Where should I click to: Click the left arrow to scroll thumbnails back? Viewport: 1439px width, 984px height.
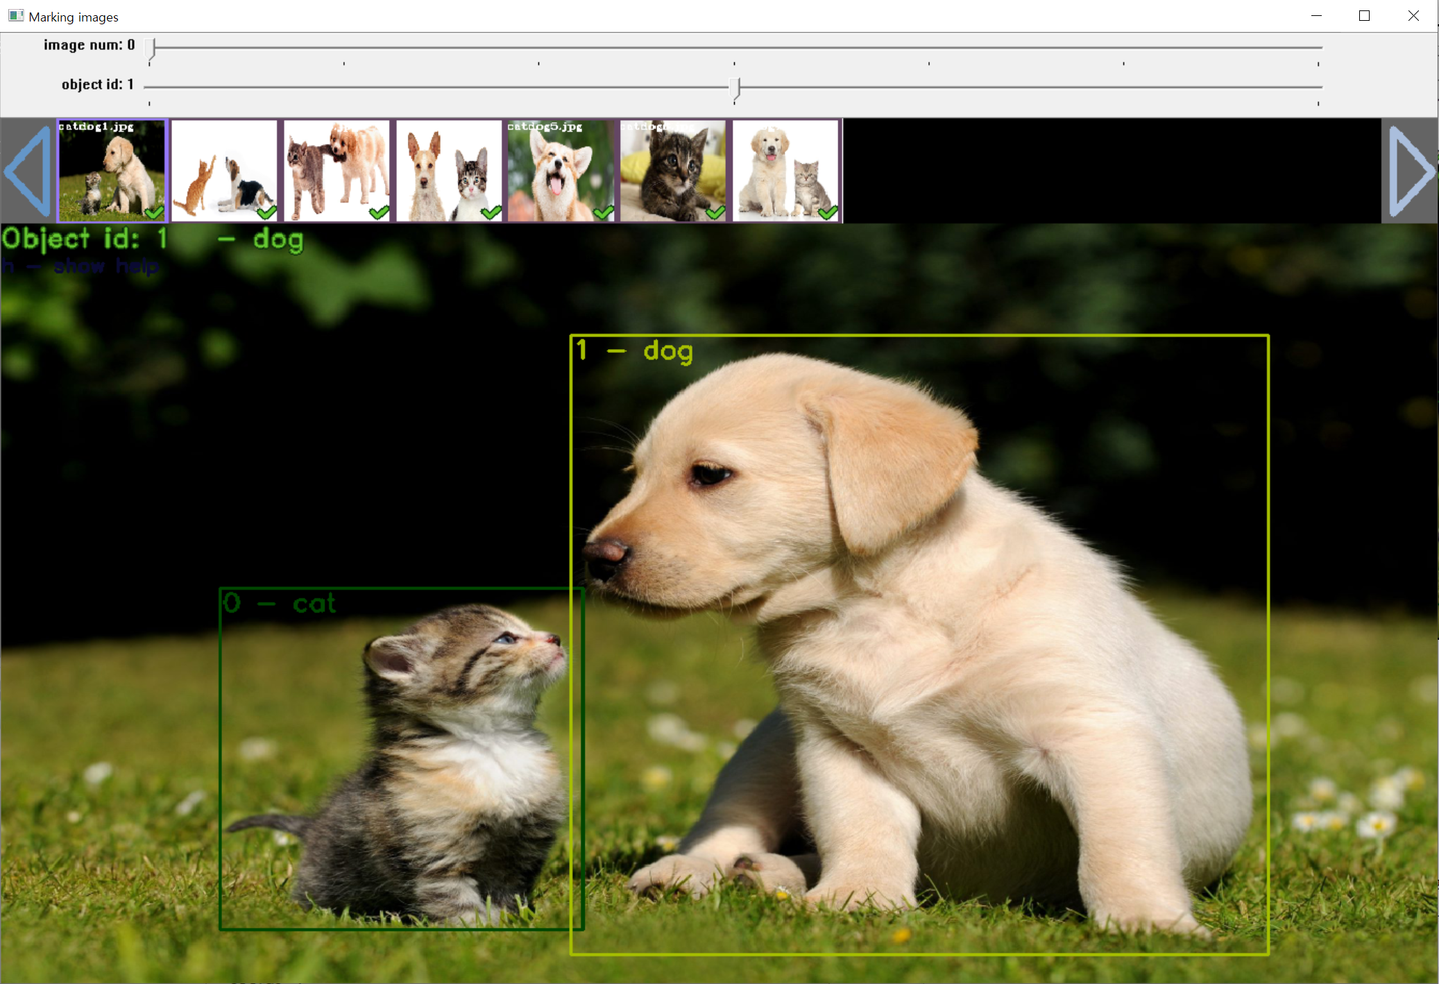click(x=28, y=171)
